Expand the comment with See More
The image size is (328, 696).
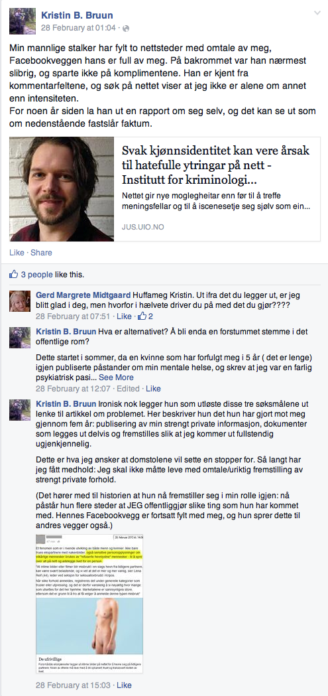click(116, 378)
